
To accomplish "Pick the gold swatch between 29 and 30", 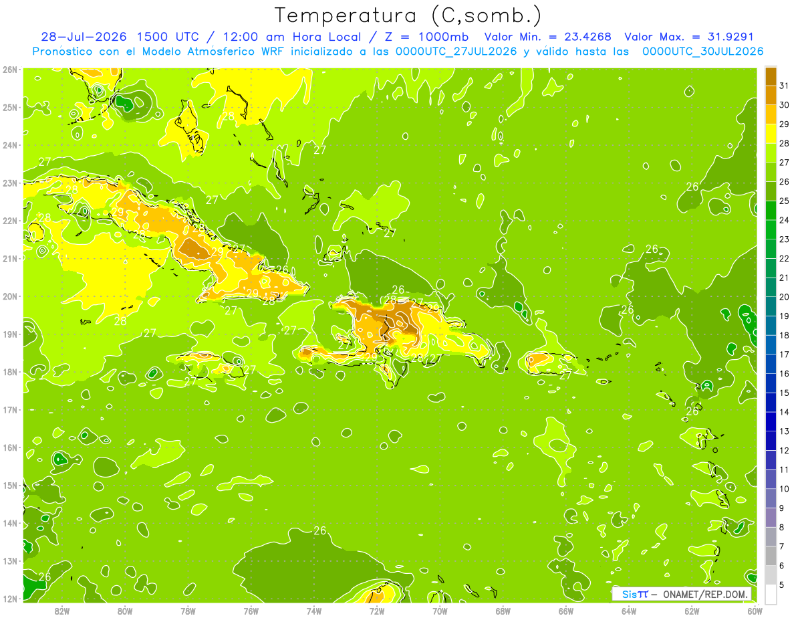I will pyautogui.click(x=771, y=114).
